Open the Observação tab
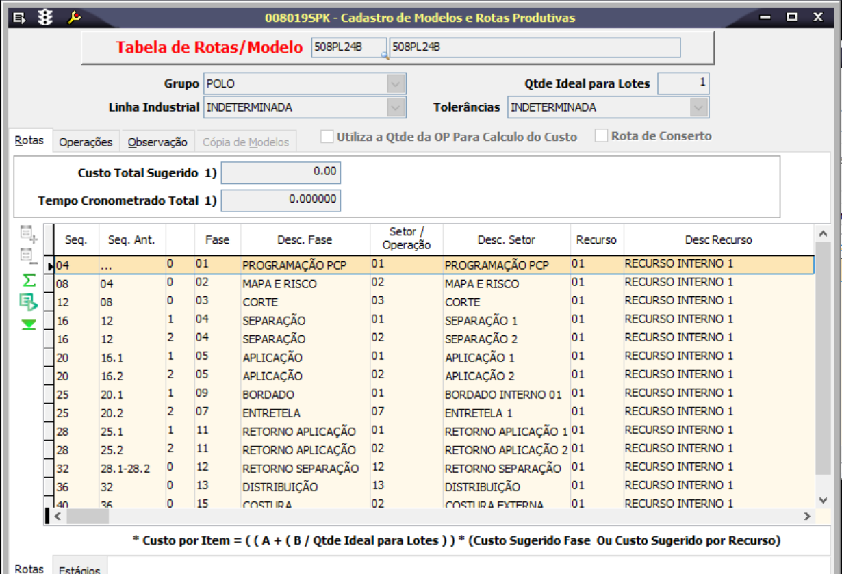The height and width of the screenshot is (574, 842). pyautogui.click(x=157, y=142)
